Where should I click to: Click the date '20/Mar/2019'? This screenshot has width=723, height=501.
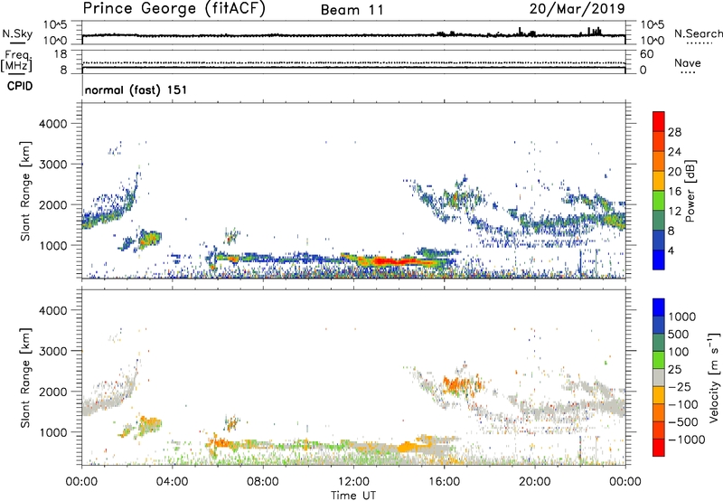point(577,8)
